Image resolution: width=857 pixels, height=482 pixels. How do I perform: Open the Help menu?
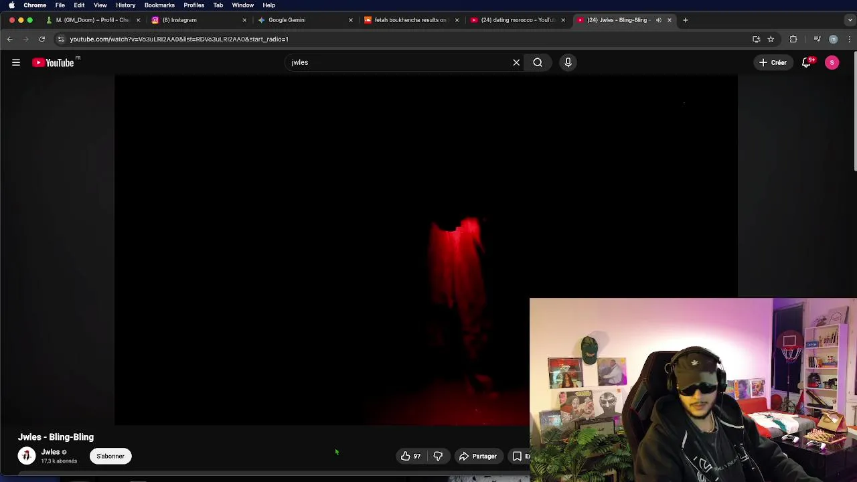tap(269, 5)
